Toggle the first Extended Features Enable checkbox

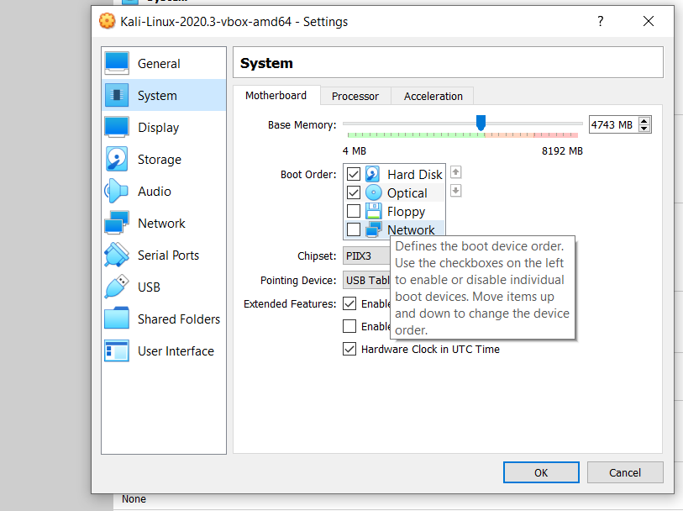349,303
